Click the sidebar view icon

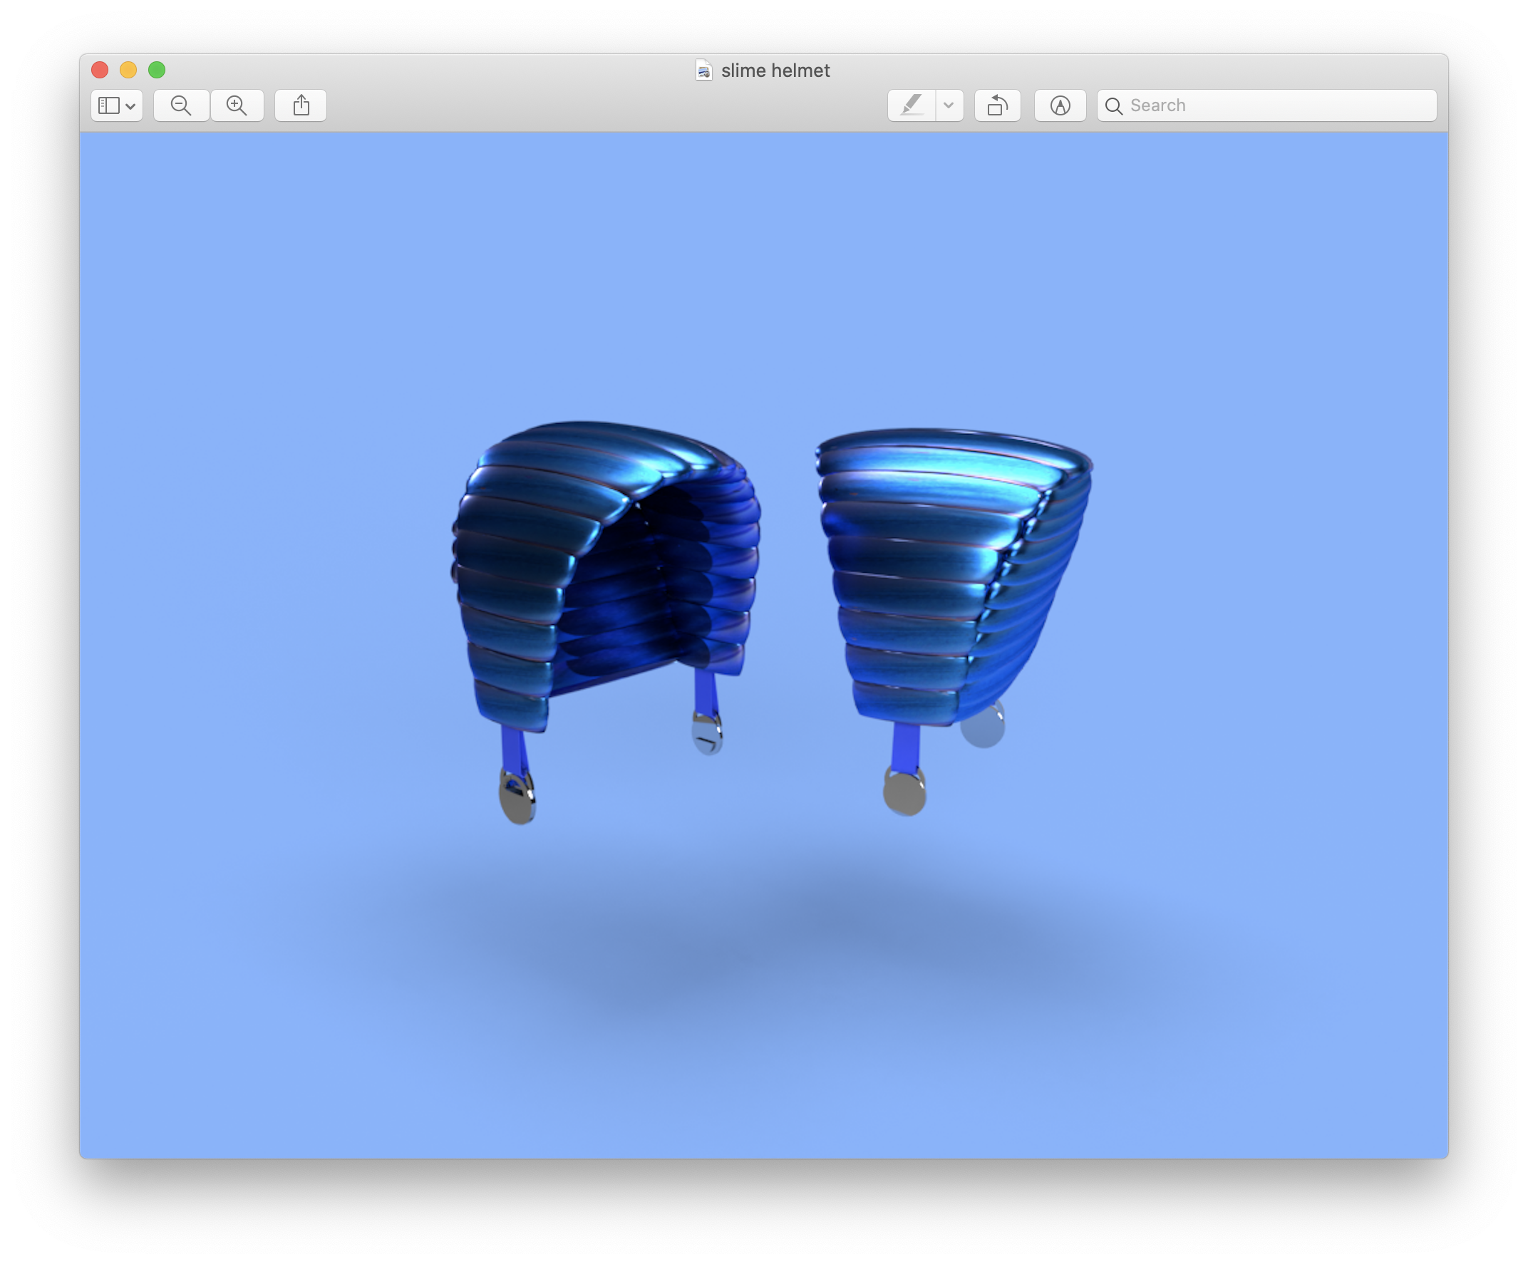coord(109,105)
